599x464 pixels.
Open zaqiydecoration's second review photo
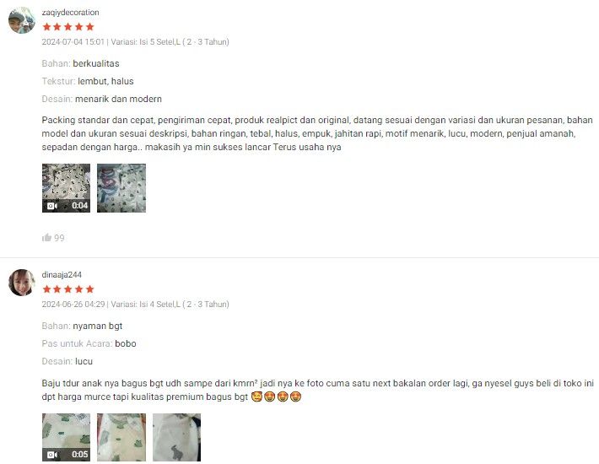[x=121, y=188]
